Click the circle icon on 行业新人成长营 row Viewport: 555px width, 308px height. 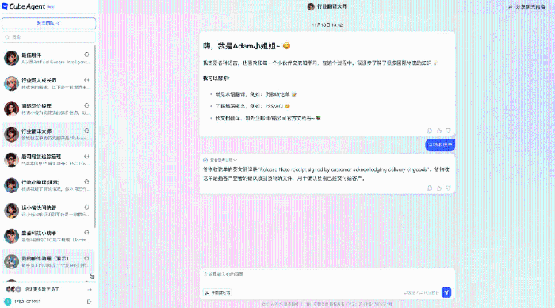click(86, 80)
